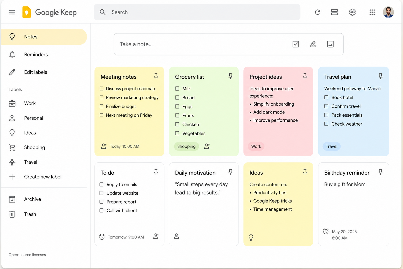The width and height of the screenshot is (403, 269).
Task: Add collaborator on To do note
Action: 156,236
